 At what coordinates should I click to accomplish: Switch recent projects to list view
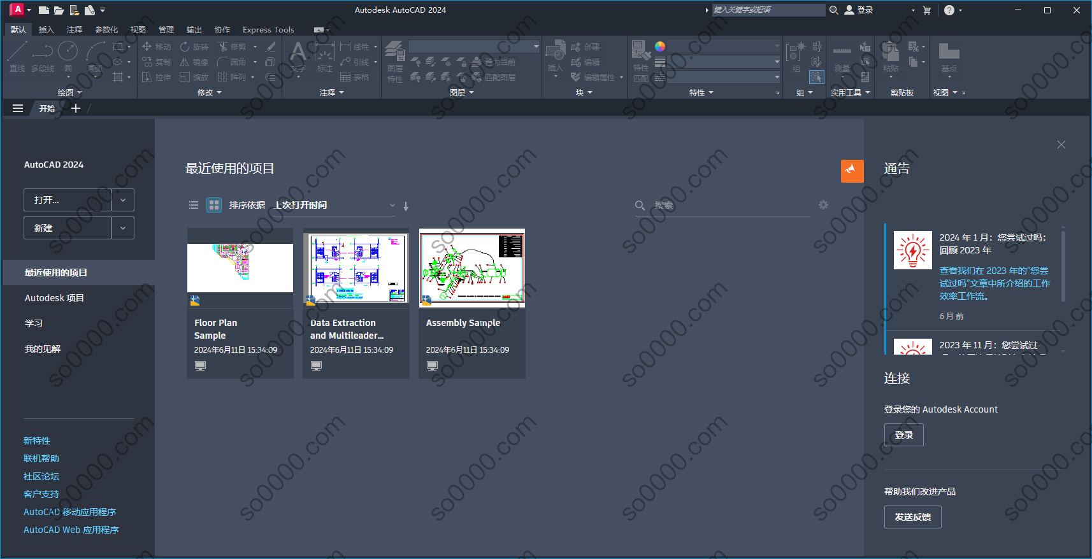coord(194,205)
